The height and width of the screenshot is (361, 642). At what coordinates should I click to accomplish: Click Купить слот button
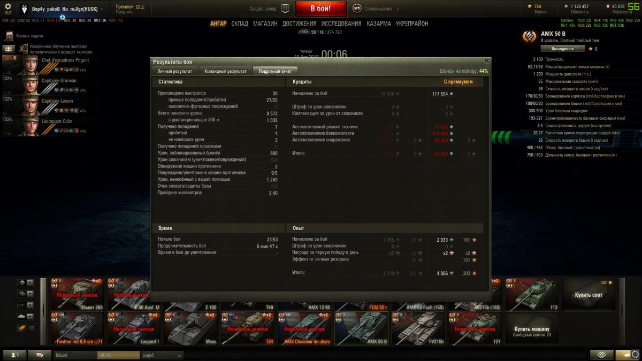[x=588, y=295]
